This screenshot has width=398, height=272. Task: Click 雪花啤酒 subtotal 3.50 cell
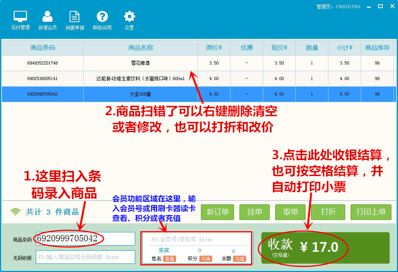(344, 63)
